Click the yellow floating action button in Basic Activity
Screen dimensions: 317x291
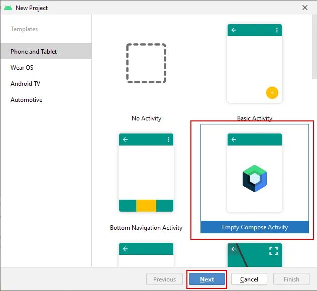(272, 93)
